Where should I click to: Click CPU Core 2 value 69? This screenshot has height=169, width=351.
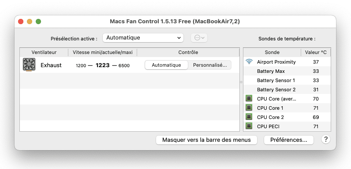[x=316, y=117]
